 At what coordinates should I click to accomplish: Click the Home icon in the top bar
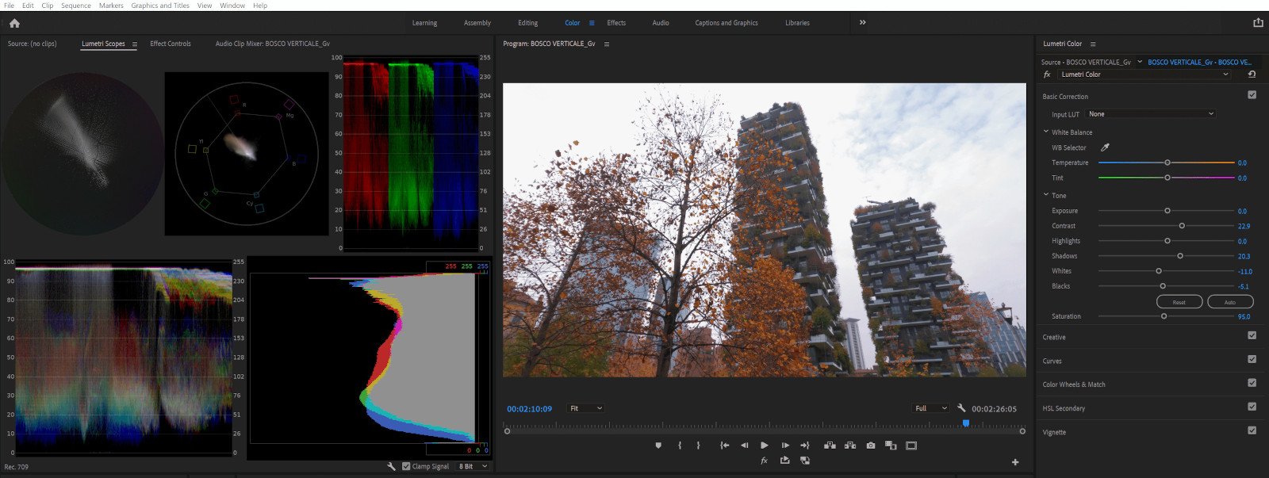(14, 23)
